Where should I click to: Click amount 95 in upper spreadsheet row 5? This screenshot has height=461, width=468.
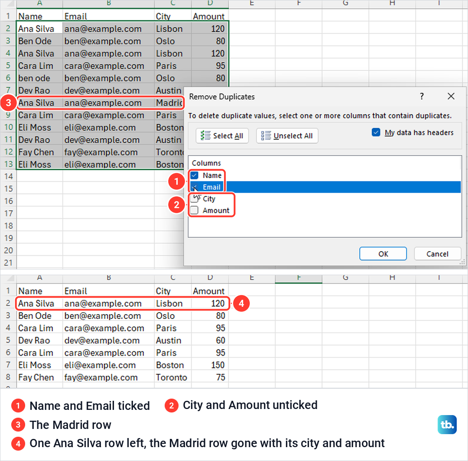(210, 66)
